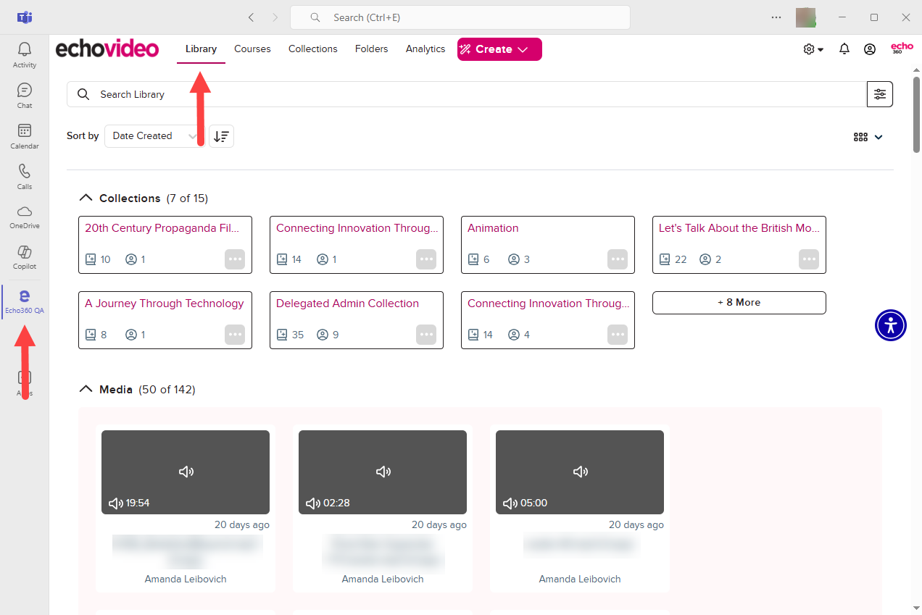Open the accessibility widget button
This screenshot has height=615, width=922.
point(890,325)
